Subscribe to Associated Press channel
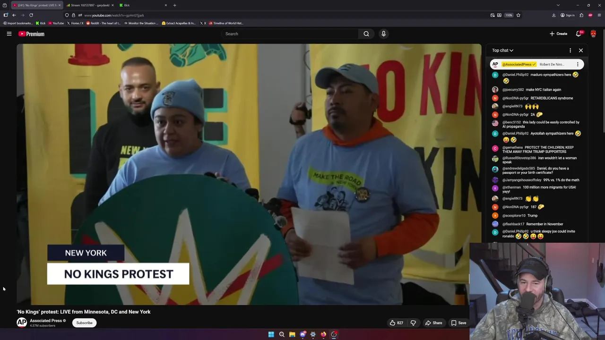The image size is (605, 340). tap(85, 323)
